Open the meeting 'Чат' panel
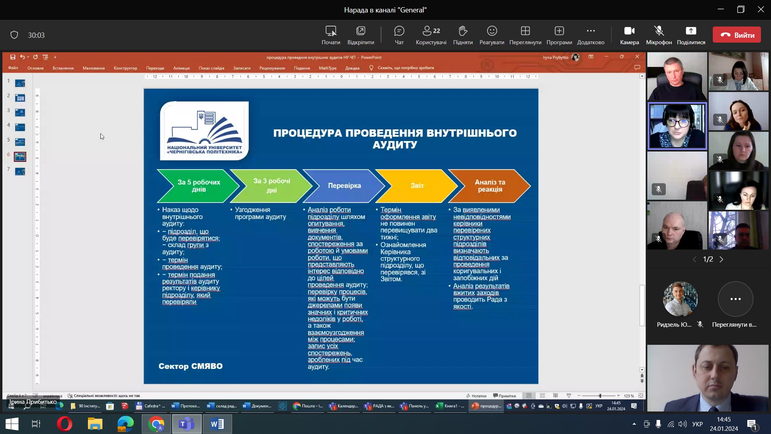 (x=399, y=35)
